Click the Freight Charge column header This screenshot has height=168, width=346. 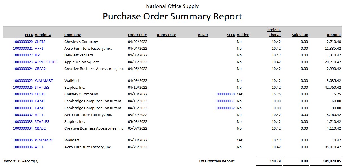click(x=274, y=32)
